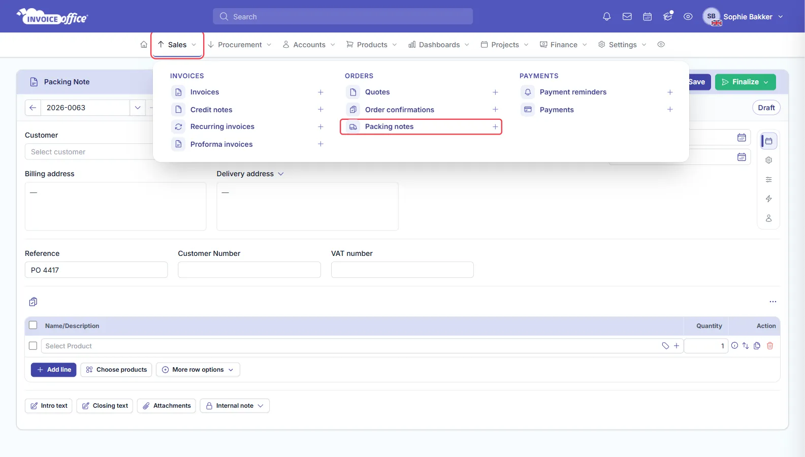
Task: Click plus icon in Select Product field
Action: click(x=676, y=346)
